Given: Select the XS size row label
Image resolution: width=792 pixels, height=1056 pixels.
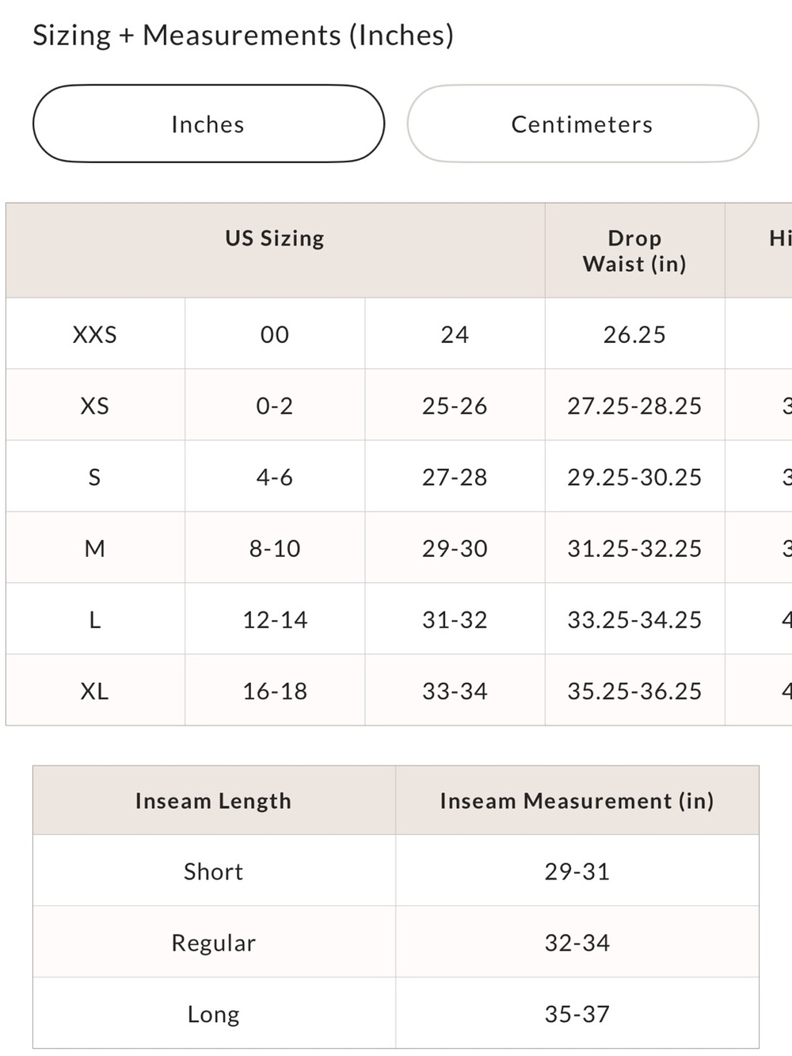Looking at the screenshot, I should (95, 406).
